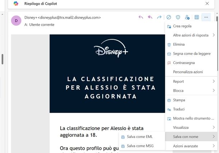Click the add contact person icon
This screenshot has height=153, width=219.
pos(187,17)
